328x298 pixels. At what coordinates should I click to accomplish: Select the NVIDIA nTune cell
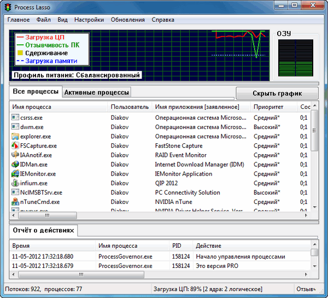tap(174, 202)
